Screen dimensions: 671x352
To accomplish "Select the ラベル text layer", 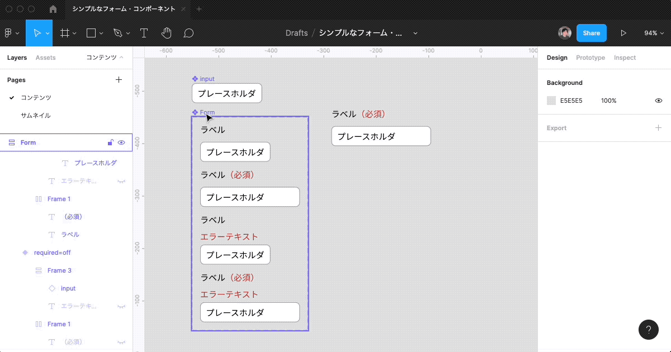I will (x=70, y=235).
